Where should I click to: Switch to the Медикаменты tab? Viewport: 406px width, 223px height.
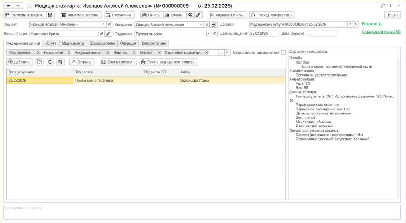click(x=73, y=43)
